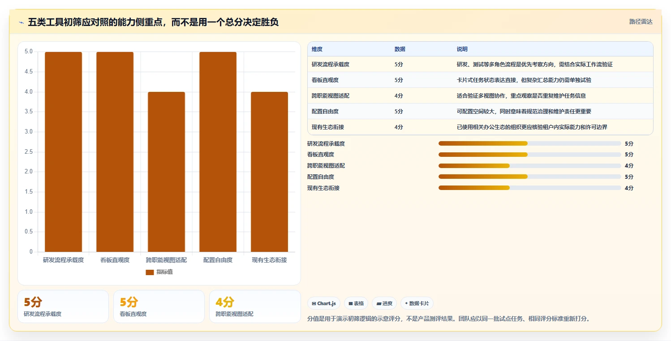Click the 跨职能视图适配 bar in the chart
The height and width of the screenshot is (341, 671).
(166, 172)
